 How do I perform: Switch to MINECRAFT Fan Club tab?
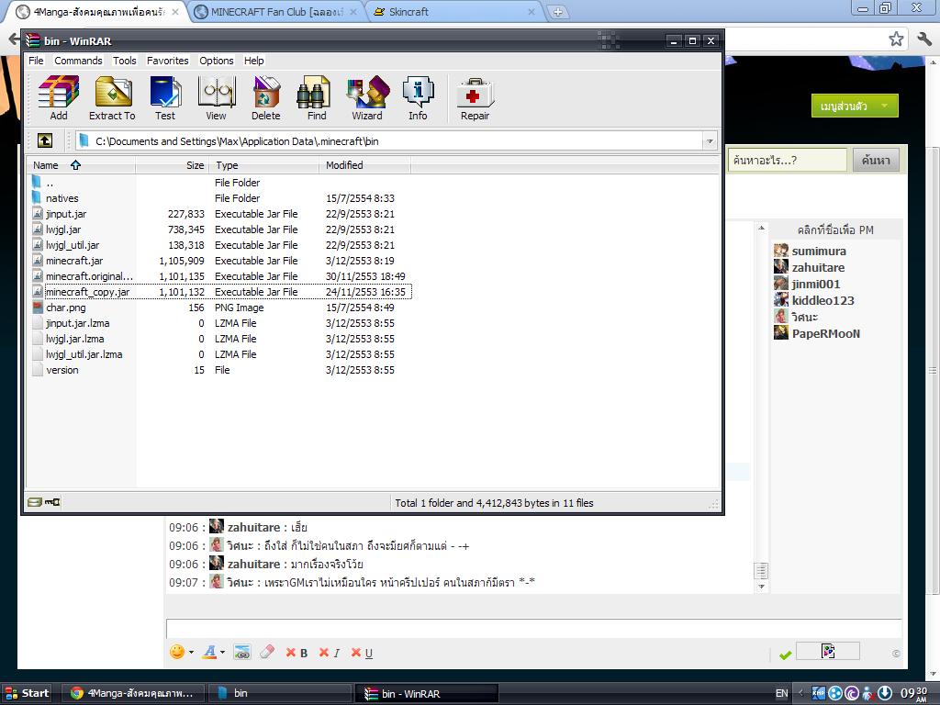pyautogui.click(x=275, y=11)
